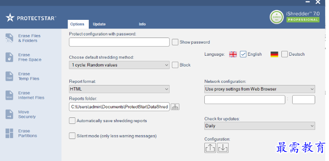Enable Show password checkbox
Image resolution: width=329 pixels, height=161 pixels.
click(x=175, y=42)
